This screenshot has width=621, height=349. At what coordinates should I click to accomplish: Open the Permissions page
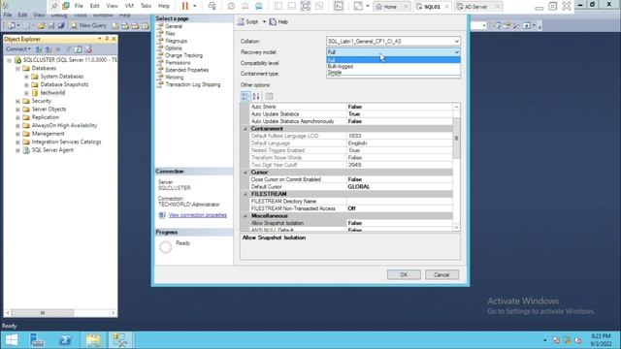[x=178, y=62]
